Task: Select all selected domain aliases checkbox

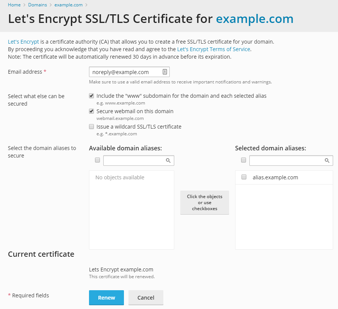Action: point(243,160)
